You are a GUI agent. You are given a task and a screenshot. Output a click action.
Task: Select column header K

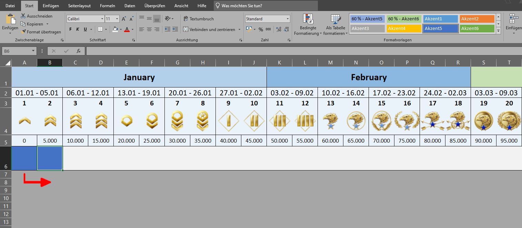pyautogui.click(x=279, y=63)
